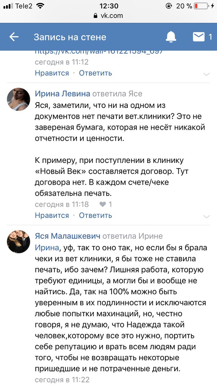This screenshot has height=386, width=217.
Task: Tap the Ирина mention in Яся's reply
Action: pyautogui.click(x=46, y=248)
